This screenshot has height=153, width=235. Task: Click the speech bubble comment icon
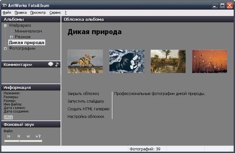51,64
